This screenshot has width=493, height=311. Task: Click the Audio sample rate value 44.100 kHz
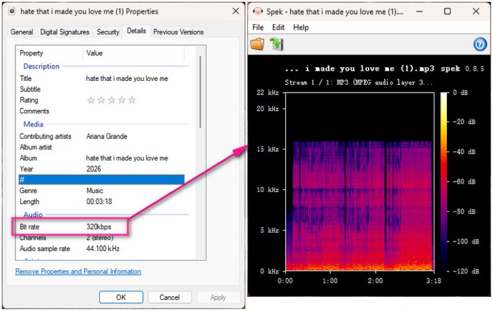[x=103, y=249]
